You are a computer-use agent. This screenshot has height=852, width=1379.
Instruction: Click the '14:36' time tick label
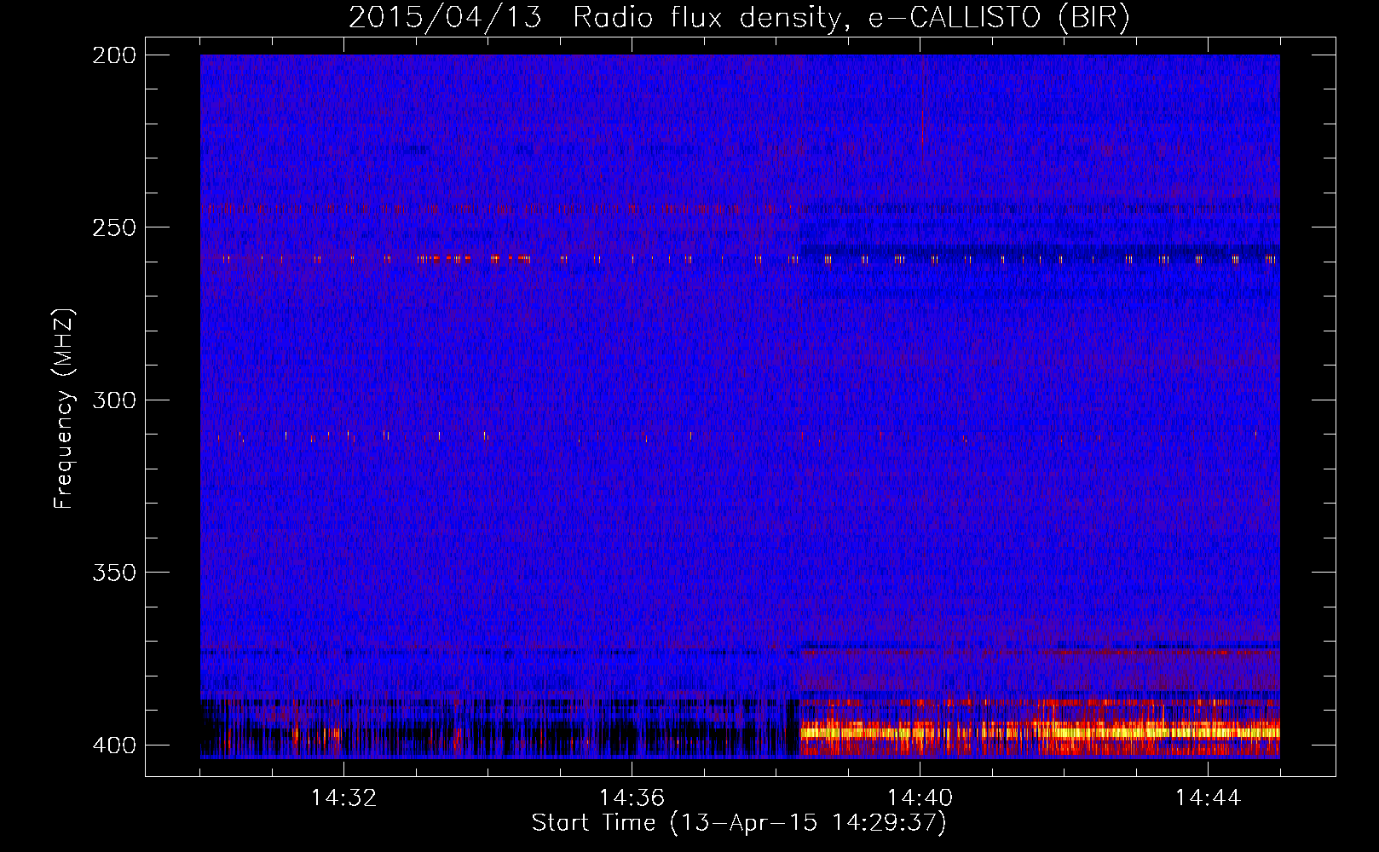click(632, 798)
